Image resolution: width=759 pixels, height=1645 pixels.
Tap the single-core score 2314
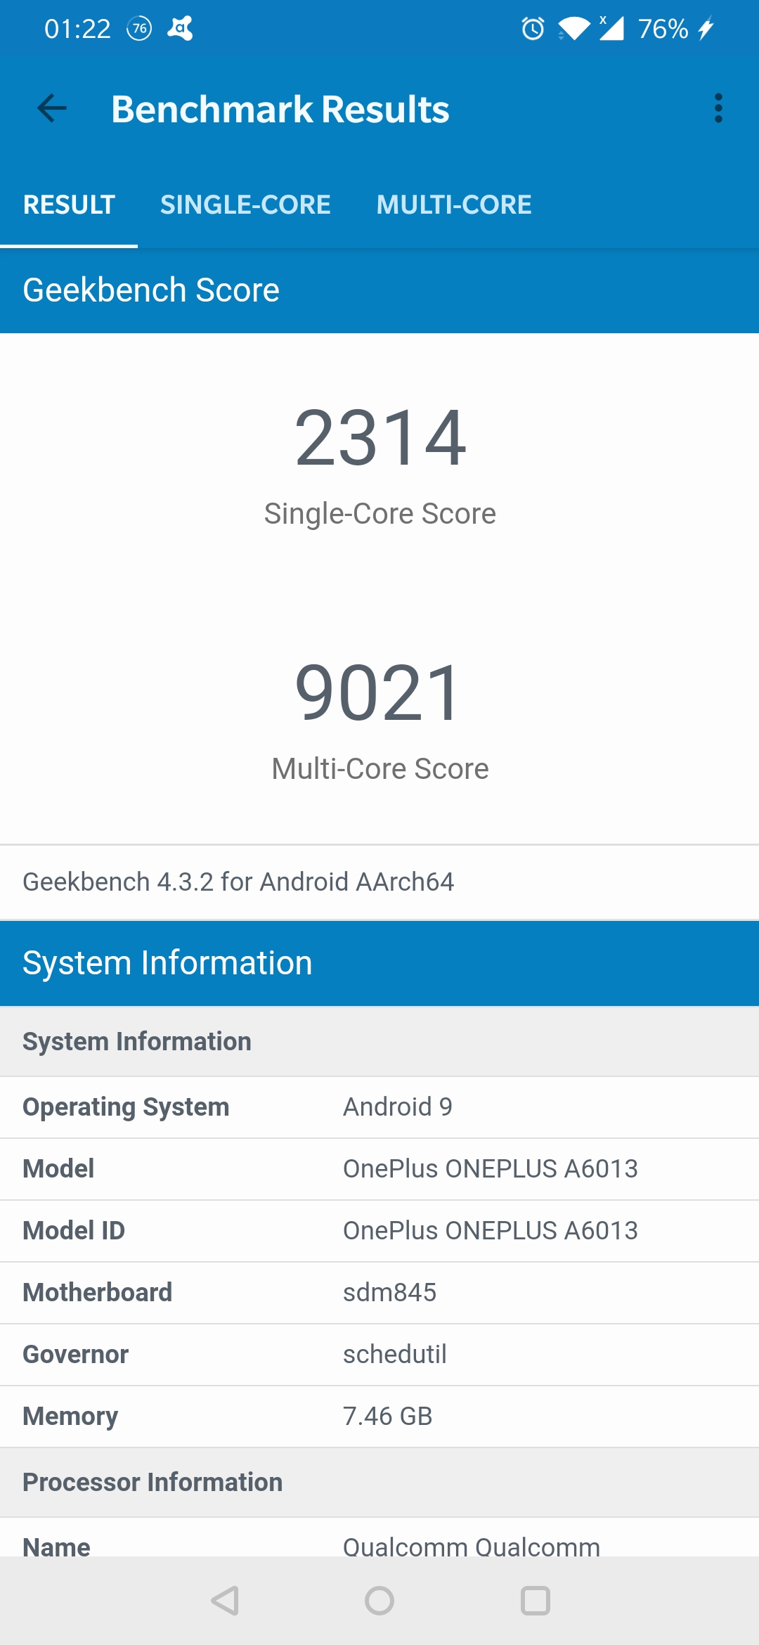(380, 438)
